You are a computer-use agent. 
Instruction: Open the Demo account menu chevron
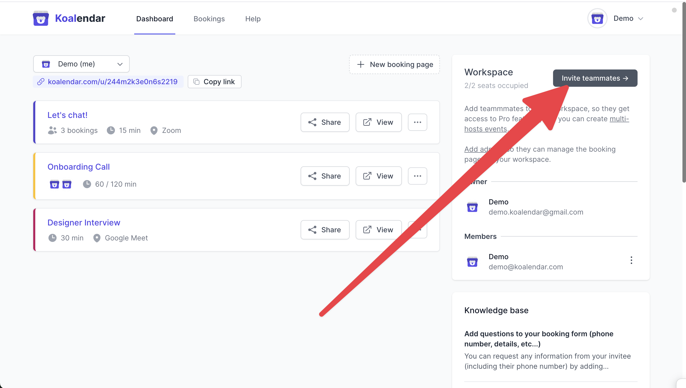pos(640,19)
